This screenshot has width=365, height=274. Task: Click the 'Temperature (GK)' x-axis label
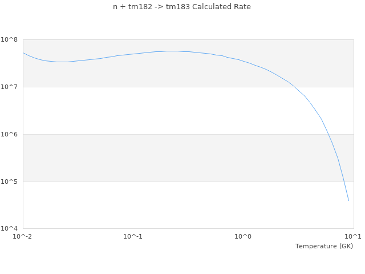point(324,246)
